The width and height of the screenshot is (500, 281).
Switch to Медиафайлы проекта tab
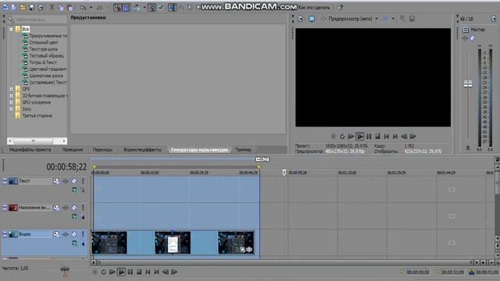point(30,150)
